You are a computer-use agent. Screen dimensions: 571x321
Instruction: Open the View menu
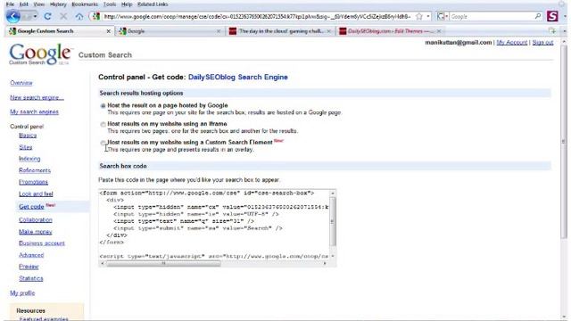pyautogui.click(x=39, y=4)
